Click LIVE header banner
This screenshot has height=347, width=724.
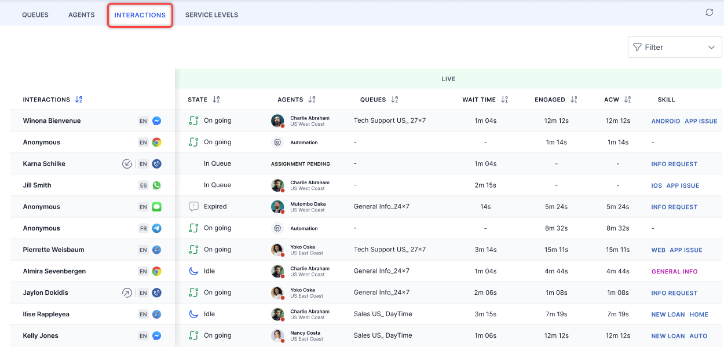click(x=448, y=79)
